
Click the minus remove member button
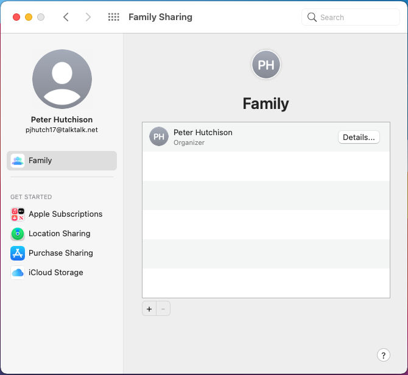[x=163, y=309]
